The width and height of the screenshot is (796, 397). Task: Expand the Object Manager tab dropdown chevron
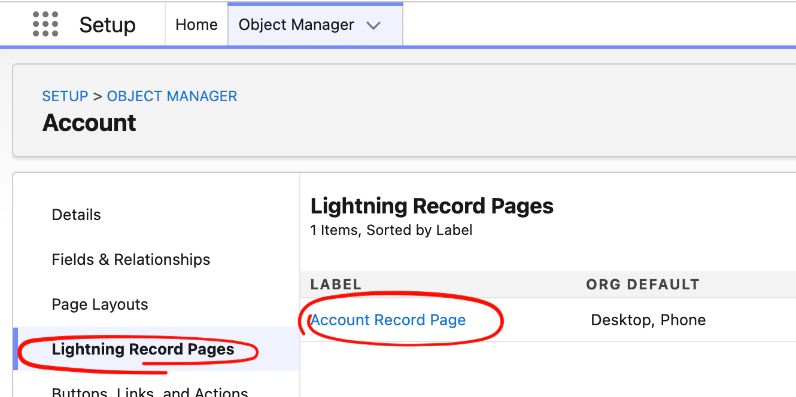click(373, 26)
